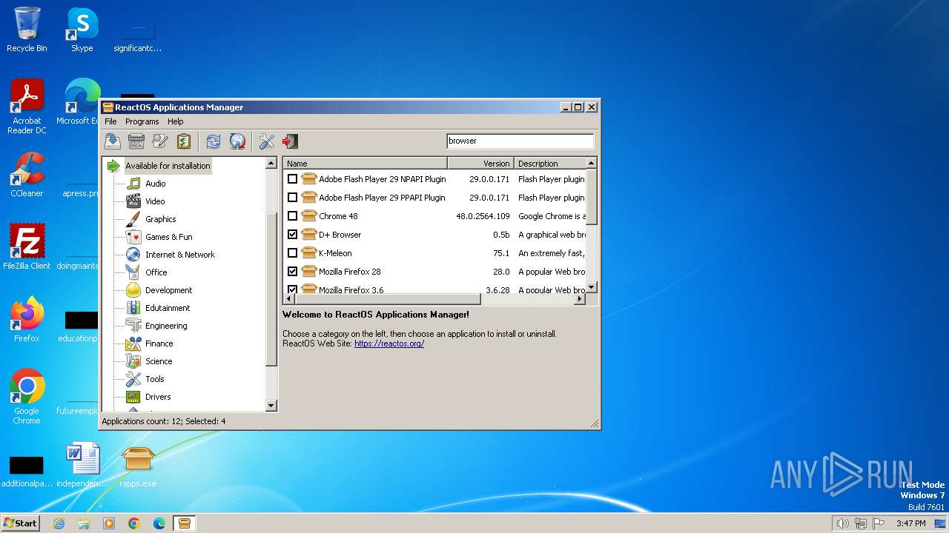This screenshot has height=533, width=949.
Task: Select the Tools category
Action: pyautogui.click(x=154, y=379)
